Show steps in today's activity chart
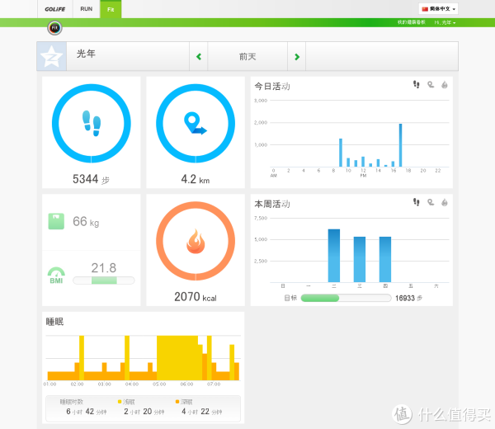This screenshot has width=495, height=429. click(x=417, y=85)
